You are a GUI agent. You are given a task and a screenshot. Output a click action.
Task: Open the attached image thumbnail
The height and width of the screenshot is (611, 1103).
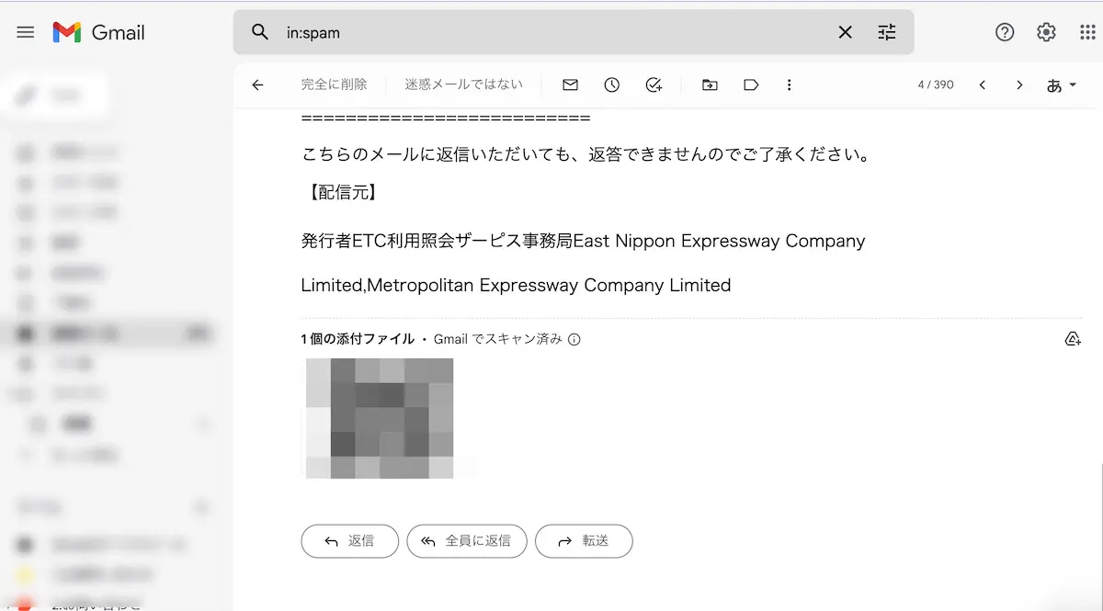tap(379, 418)
